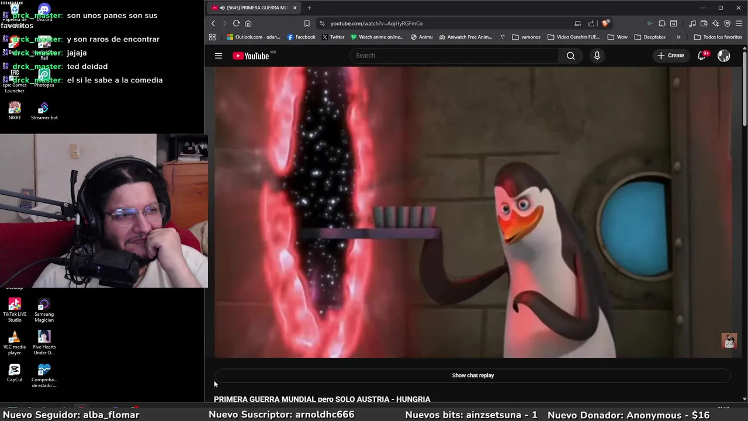Open the VLC media player shortcut
748x421 pixels.
point(15,343)
